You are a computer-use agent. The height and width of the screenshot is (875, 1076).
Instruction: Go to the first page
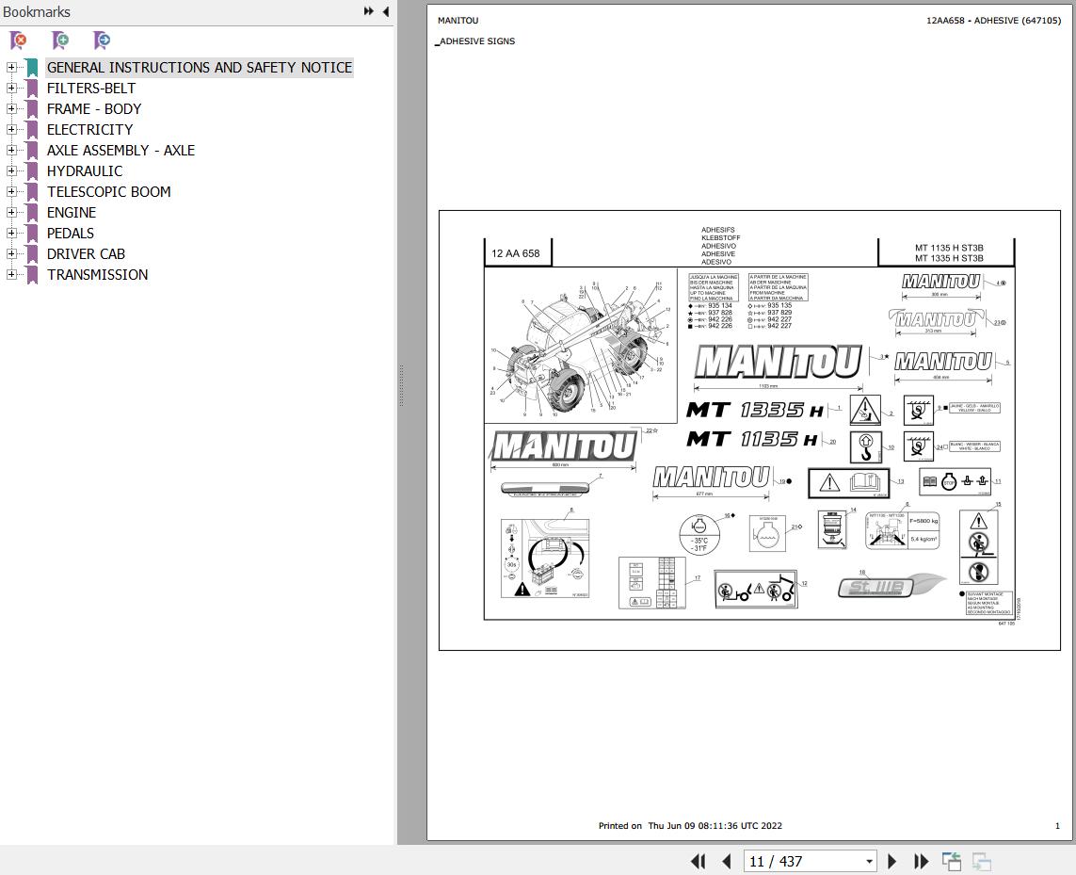click(x=698, y=861)
